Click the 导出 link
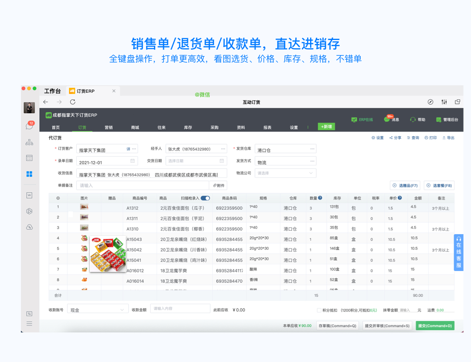 click(x=448, y=138)
